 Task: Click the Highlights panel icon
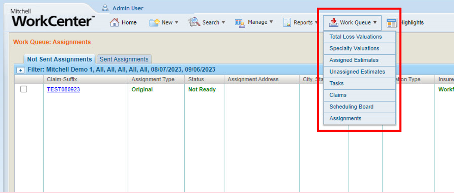click(392, 23)
